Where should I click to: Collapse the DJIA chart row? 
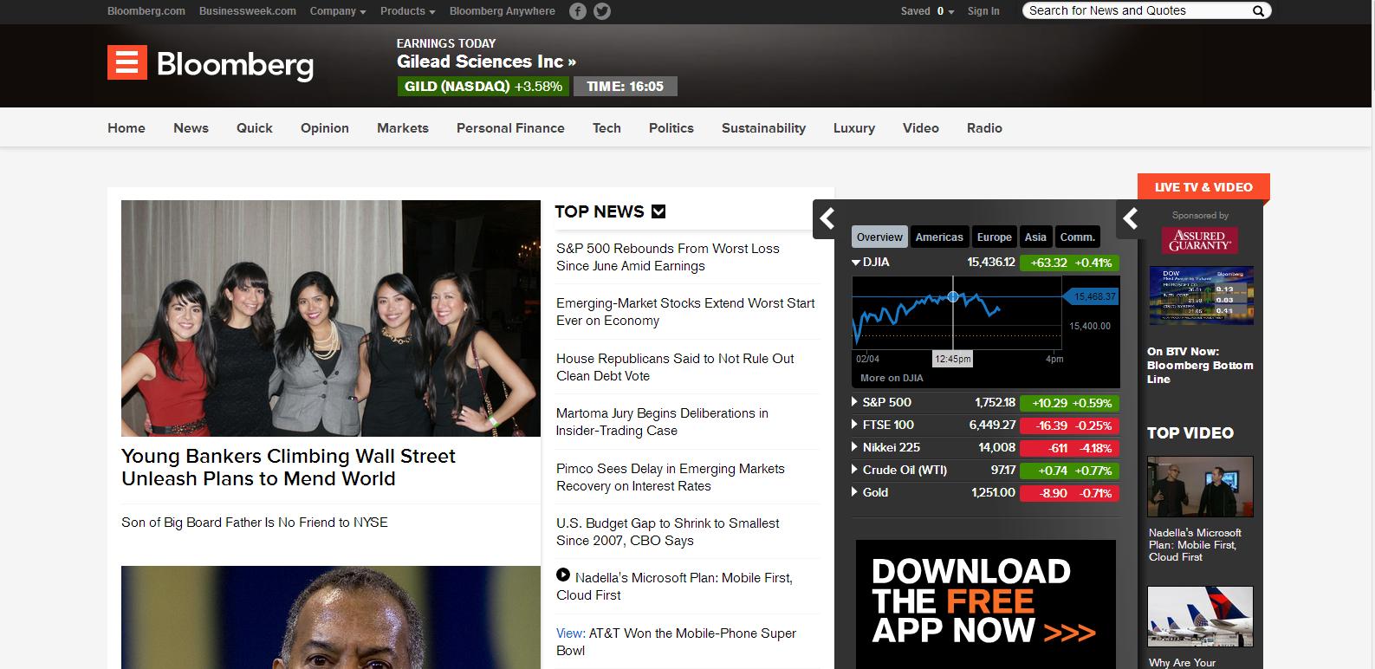point(856,263)
